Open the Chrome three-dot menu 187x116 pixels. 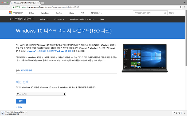(185, 7)
